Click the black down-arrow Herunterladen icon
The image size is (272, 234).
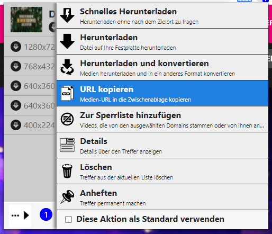pyautogui.click(x=67, y=41)
